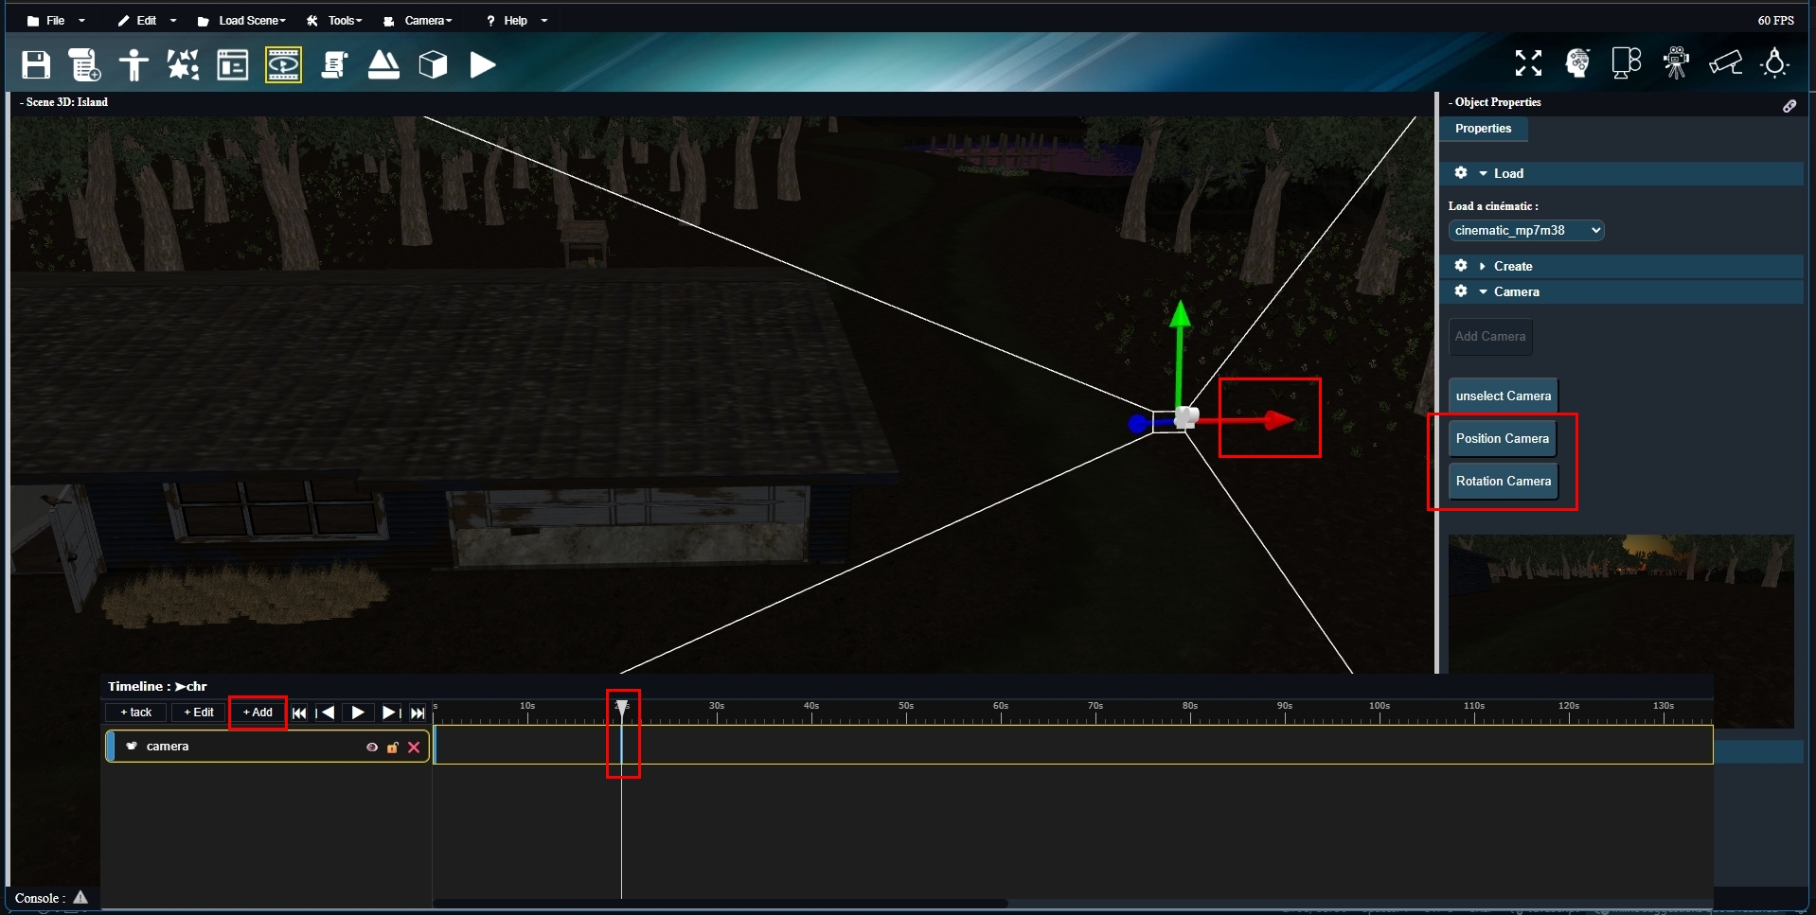Open the movie camera on tripod icon

coord(1676,63)
